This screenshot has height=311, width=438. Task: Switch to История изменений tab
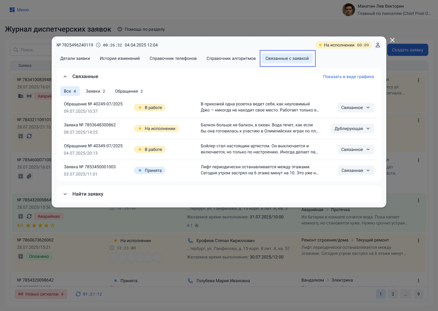point(120,58)
